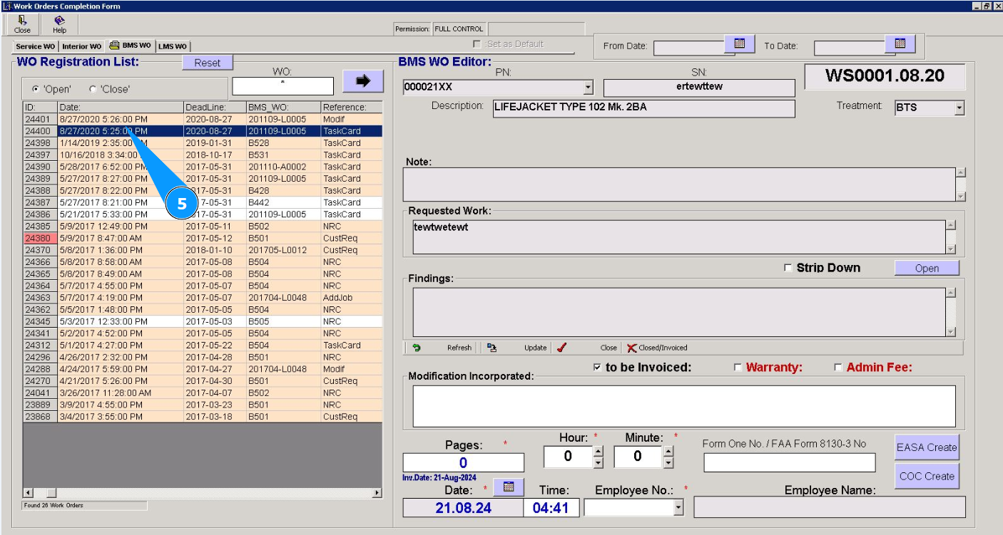The width and height of the screenshot is (1003, 535).
Task: Click the green Refresh icon below Findings
Action: 417,348
